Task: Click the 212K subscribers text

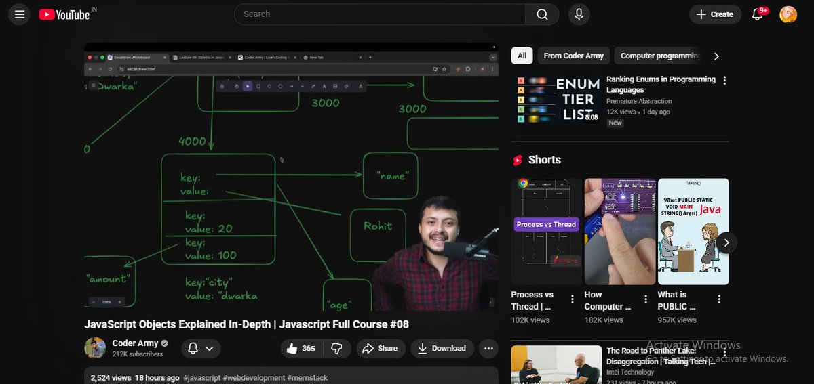Action: (138, 354)
